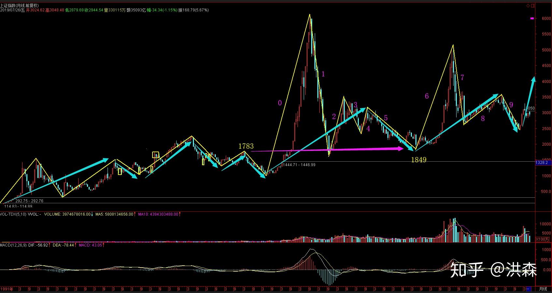This screenshot has width=552, height=293.
Task: Click the 114.83 - 114.89 price level label
Action: pyautogui.click(x=18, y=206)
